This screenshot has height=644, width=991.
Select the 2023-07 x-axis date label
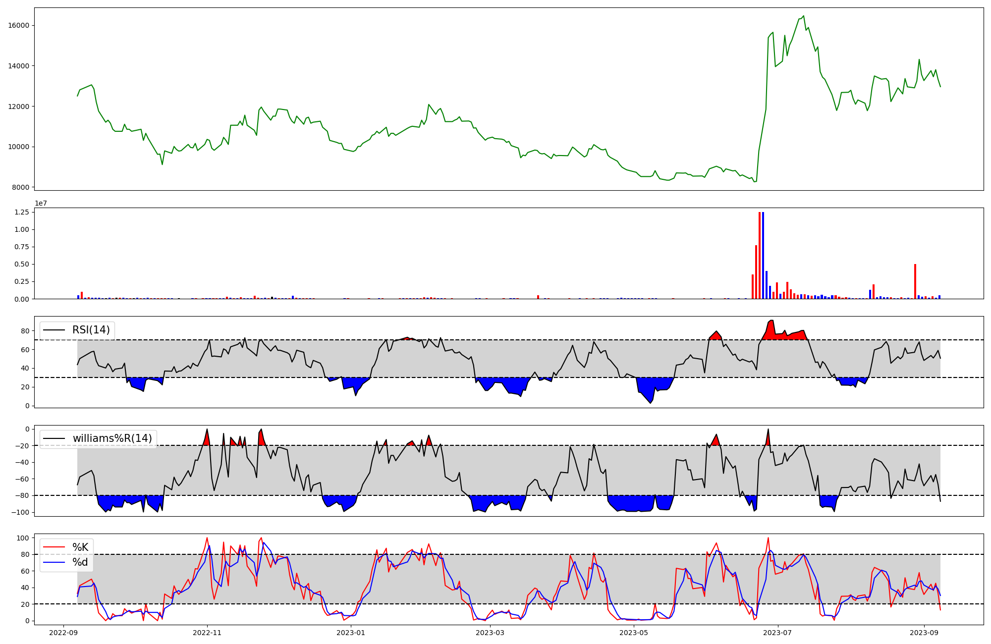(x=777, y=633)
